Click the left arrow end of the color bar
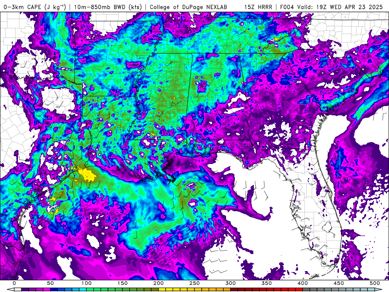389x292 pixels. [10, 290]
